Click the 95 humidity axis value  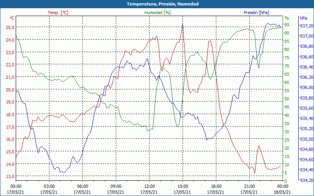click(287, 25)
